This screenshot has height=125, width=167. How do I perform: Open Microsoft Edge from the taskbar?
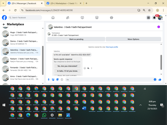28,115
